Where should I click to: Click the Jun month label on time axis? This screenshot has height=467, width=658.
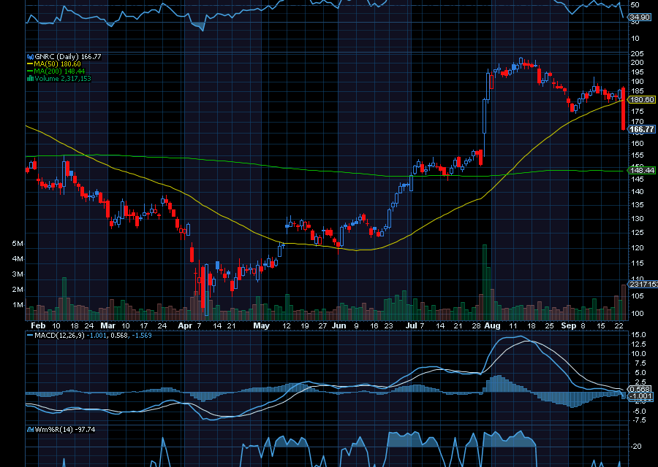(x=339, y=326)
